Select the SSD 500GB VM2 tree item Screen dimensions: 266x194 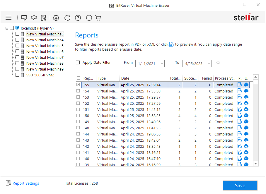[40, 75]
